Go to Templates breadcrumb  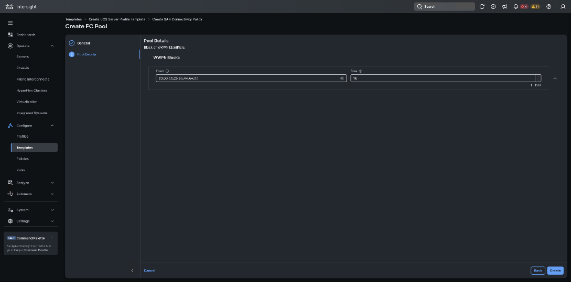73,19
